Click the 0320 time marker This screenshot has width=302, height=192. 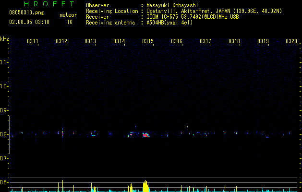click(291, 41)
